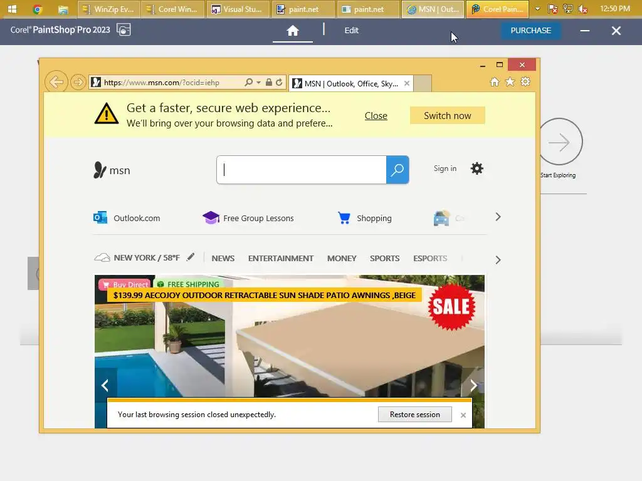The height and width of the screenshot is (481, 642).
Task: Click the red SALE badge
Action: click(451, 307)
